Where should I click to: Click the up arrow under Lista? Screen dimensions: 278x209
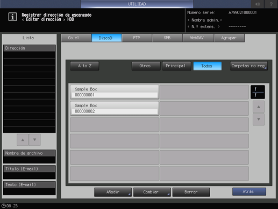click(23, 140)
